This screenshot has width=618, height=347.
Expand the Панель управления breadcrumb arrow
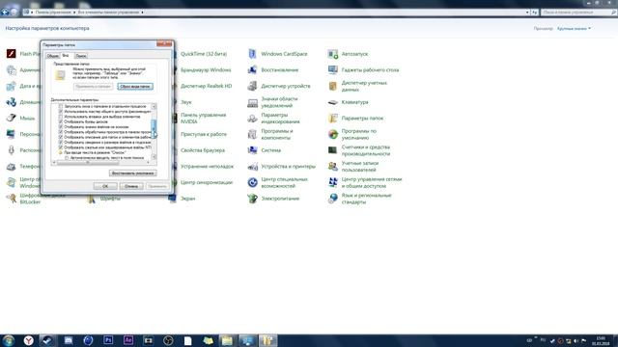(x=73, y=13)
